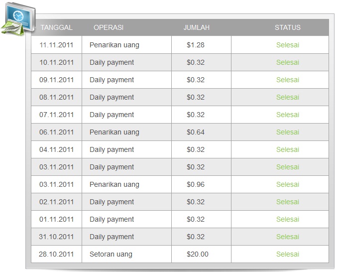Click Daily payment in the 03.11.2011 row
This screenshot has width=337, height=272.
(x=112, y=167)
